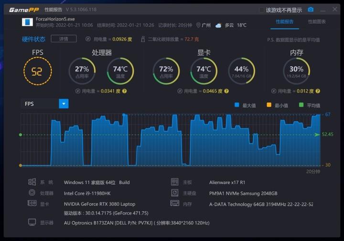Click the processor power usage help icon
This screenshot has width=344, height=241.
pyautogui.click(x=124, y=91)
